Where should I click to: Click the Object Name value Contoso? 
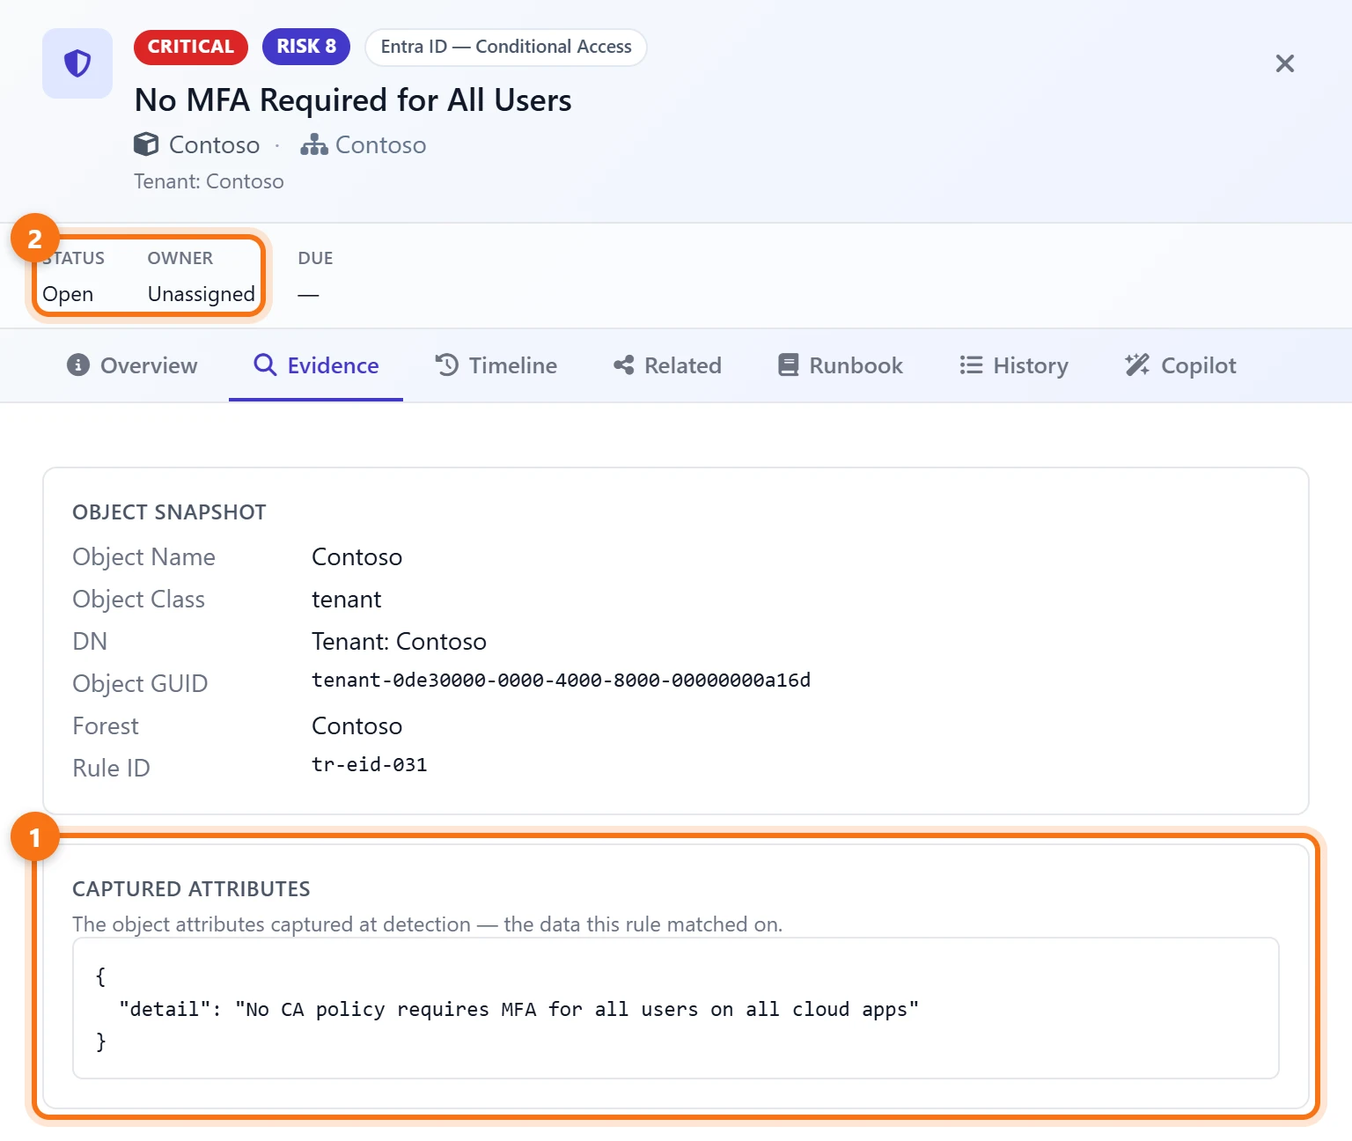[x=356, y=557]
